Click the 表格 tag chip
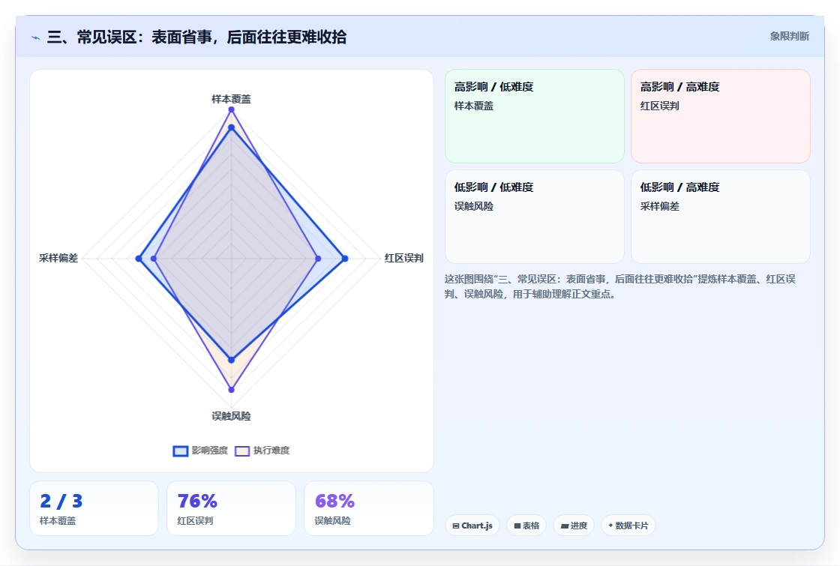This screenshot has height=566, width=840. point(526,526)
